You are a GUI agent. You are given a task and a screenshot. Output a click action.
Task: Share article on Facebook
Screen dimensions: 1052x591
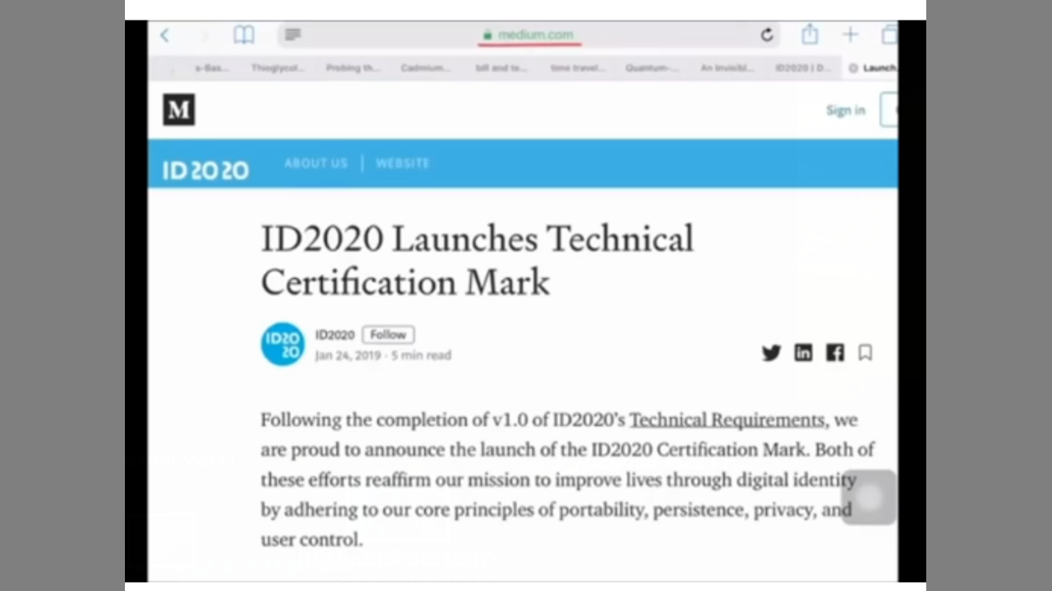[835, 353]
